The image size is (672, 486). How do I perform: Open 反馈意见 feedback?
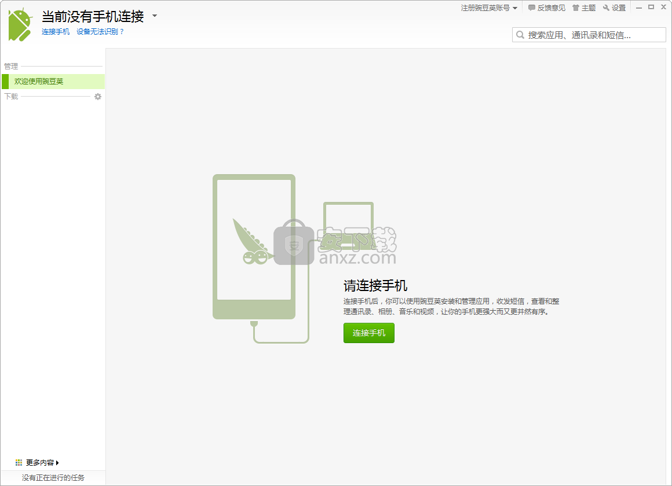[547, 8]
